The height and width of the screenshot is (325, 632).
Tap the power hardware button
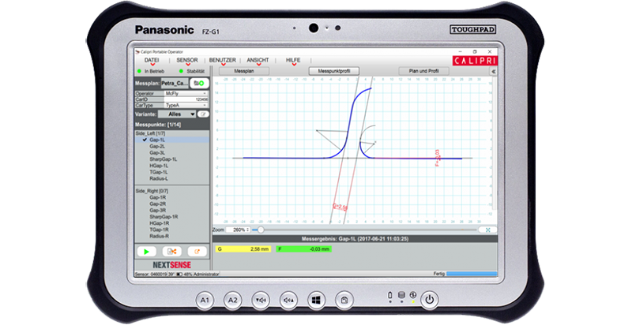coord(430,300)
